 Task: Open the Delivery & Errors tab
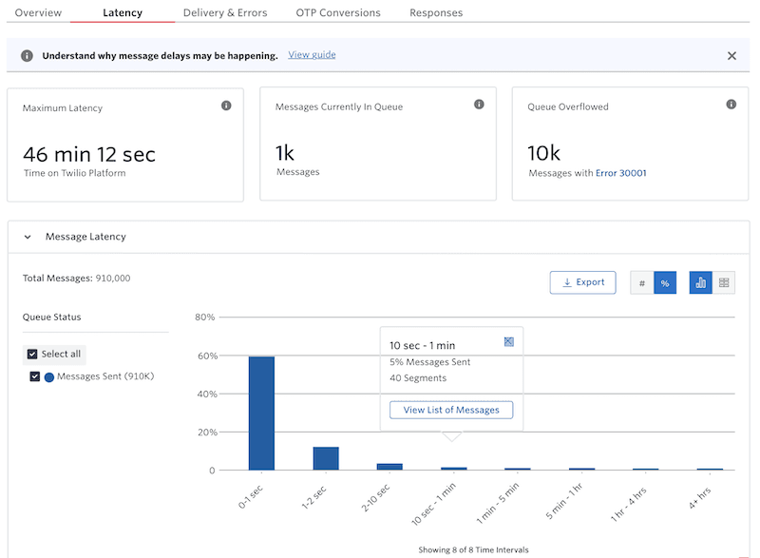pyautogui.click(x=225, y=12)
